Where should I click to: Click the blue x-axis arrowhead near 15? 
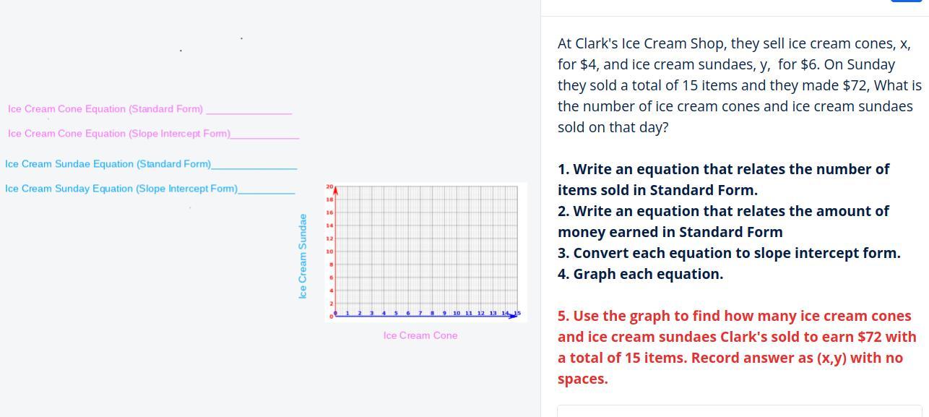pos(513,316)
